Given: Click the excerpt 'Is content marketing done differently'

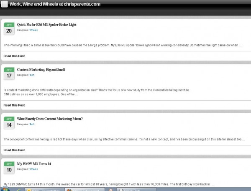Looking at the screenshot, I should (x=97, y=90).
